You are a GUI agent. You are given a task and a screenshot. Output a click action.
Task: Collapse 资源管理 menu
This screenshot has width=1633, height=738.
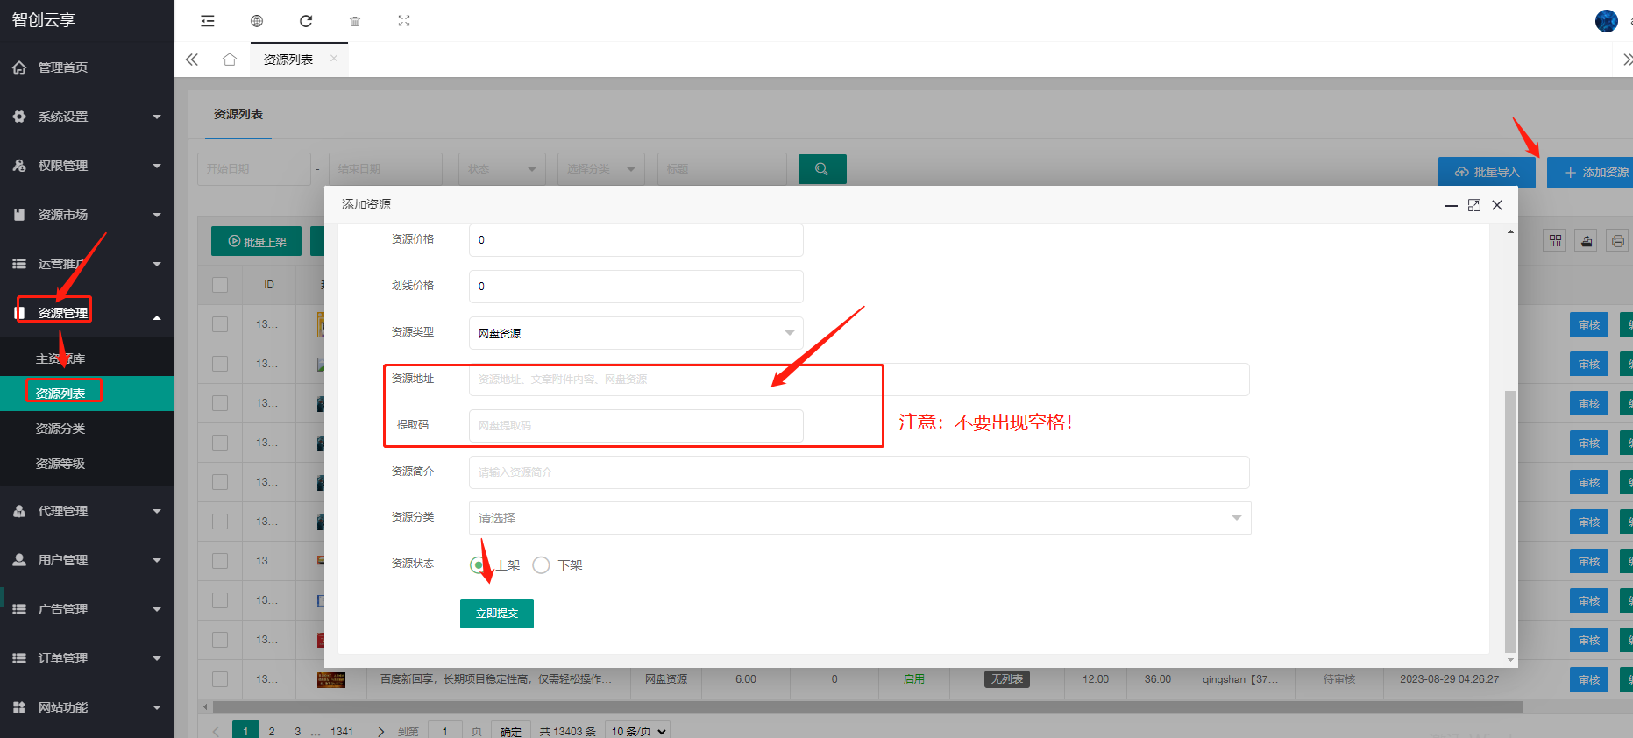click(x=87, y=313)
